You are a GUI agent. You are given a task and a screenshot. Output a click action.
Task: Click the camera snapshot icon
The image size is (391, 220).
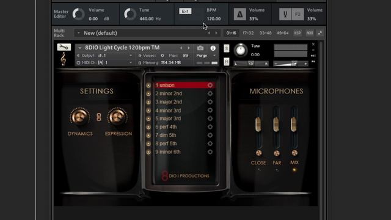pos(200,48)
